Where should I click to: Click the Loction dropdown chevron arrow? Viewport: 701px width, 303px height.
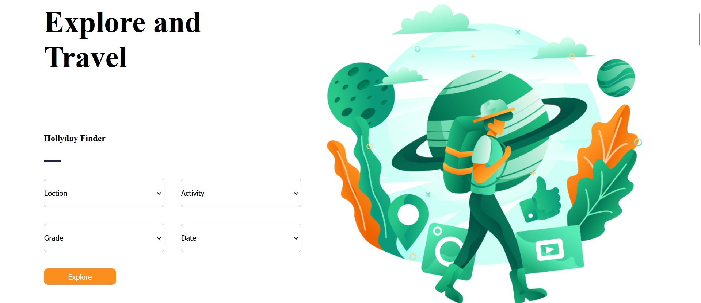[159, 193]
